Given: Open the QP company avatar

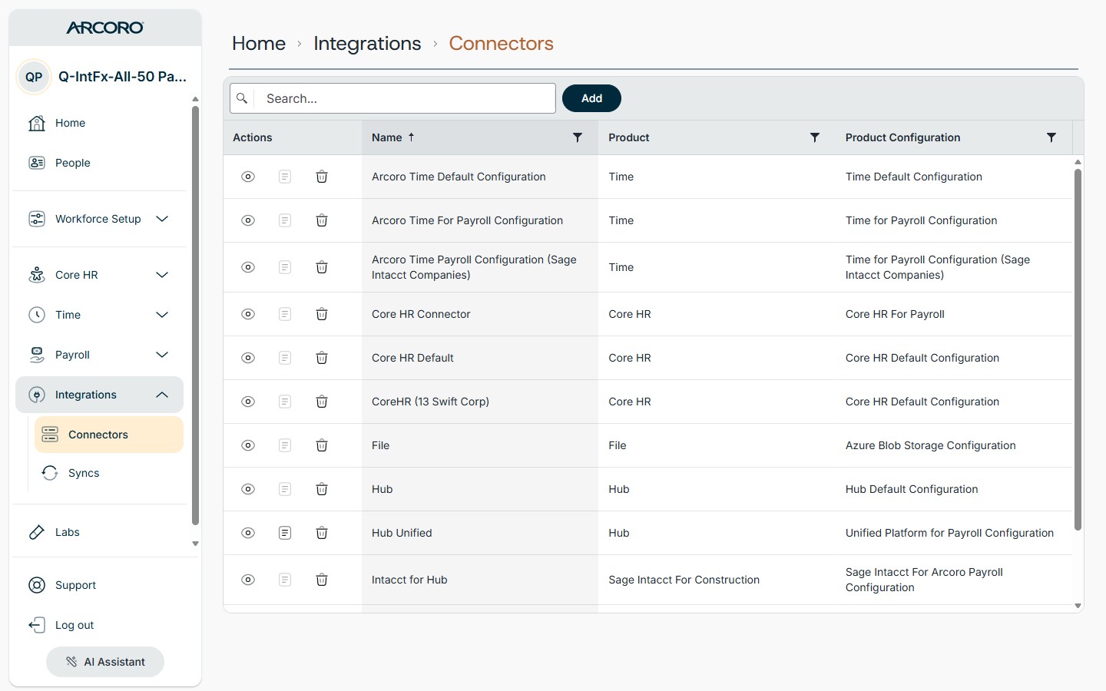Looking at the screenshot, I should tap(34, 77).
